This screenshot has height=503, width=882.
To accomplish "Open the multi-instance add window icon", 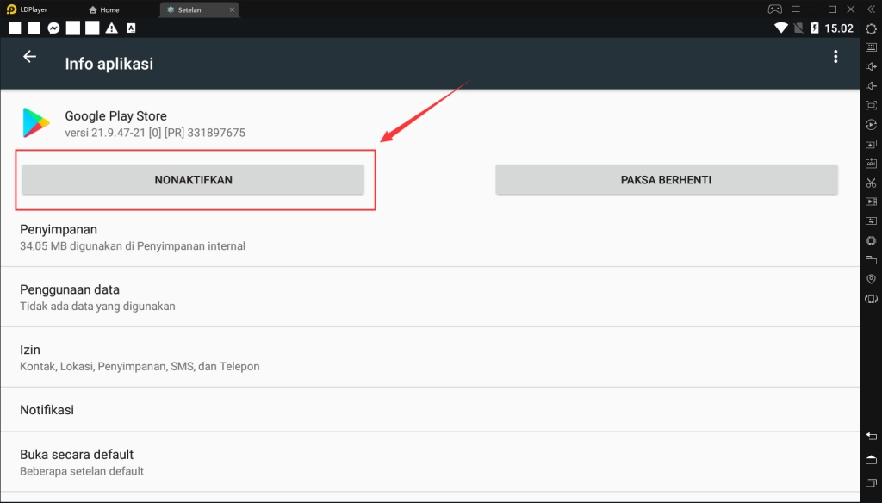I will point(871,144).
